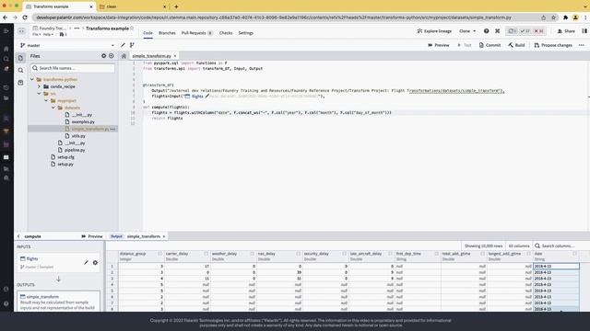Click the Build button
The height and width of the screenshot is (331, 590).
516,45
